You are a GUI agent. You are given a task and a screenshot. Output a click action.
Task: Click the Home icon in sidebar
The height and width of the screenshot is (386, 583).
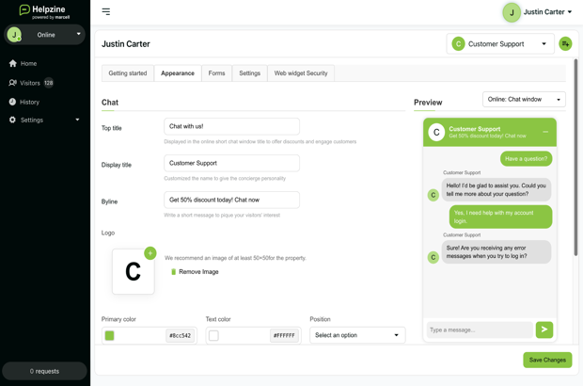[x=13, y=64]
